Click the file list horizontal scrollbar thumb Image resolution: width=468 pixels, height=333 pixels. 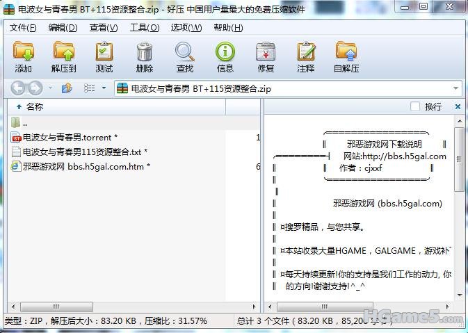[56, 307]
